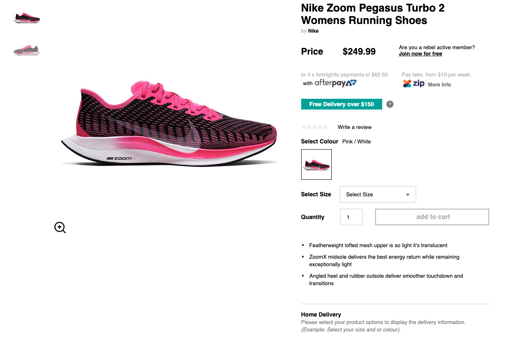Open the Write a review link
The width and height of the screenshot is (521, 343).
354,127
